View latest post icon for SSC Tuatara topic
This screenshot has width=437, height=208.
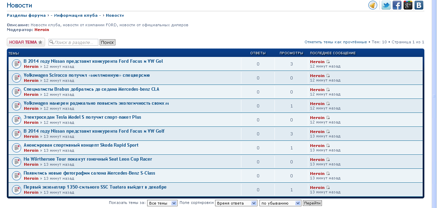point(328,188)
